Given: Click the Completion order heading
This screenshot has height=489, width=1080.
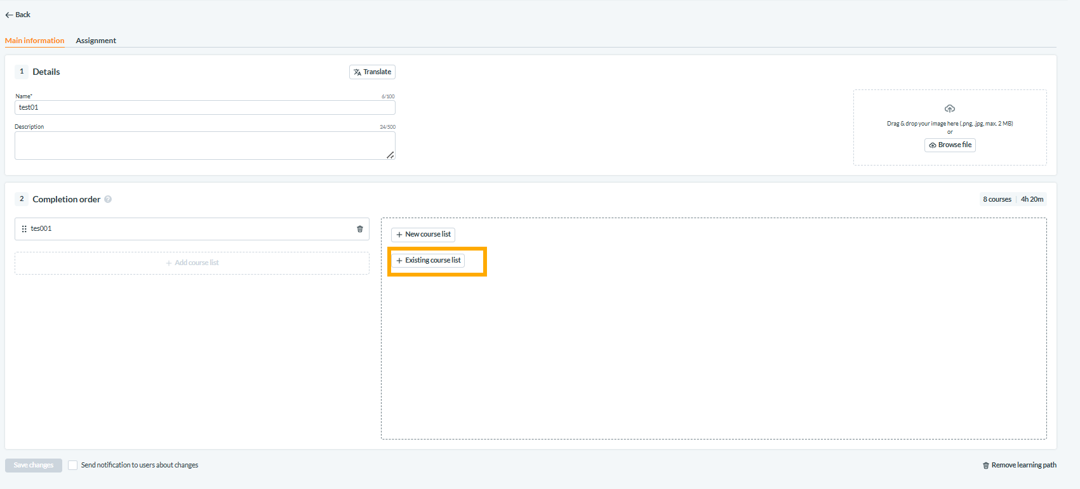Looking at the screenshot, I should [x=67, y=199].
